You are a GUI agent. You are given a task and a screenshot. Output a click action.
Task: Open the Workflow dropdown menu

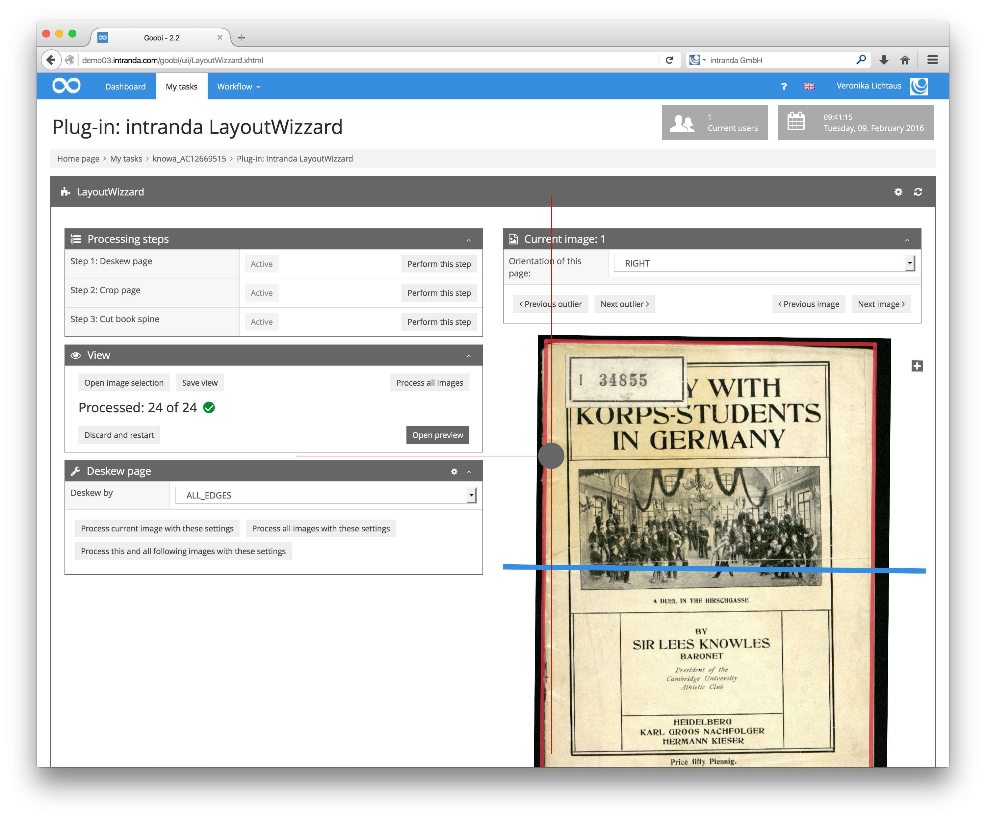(x=239, y=86)
